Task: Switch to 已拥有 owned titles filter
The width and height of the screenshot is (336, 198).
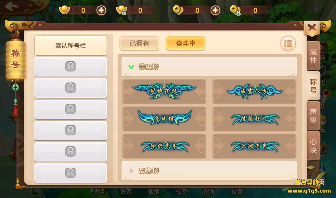Action: [139, 43]
